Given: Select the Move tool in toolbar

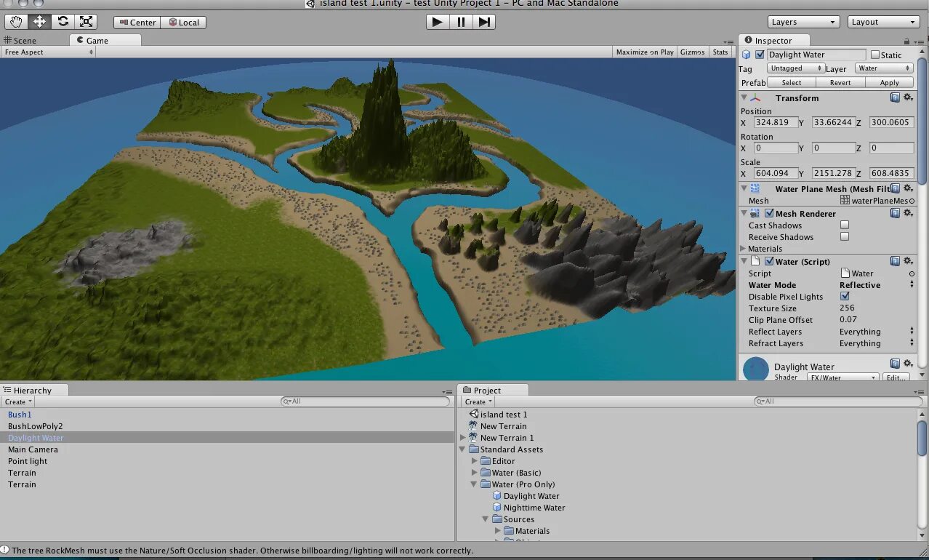Looking at the screenshot, I should 39,22.
